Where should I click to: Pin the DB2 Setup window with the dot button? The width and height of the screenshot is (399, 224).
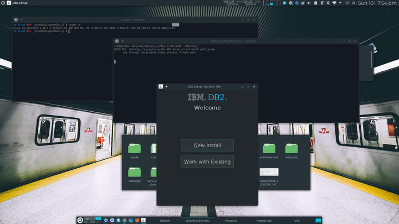166,87
